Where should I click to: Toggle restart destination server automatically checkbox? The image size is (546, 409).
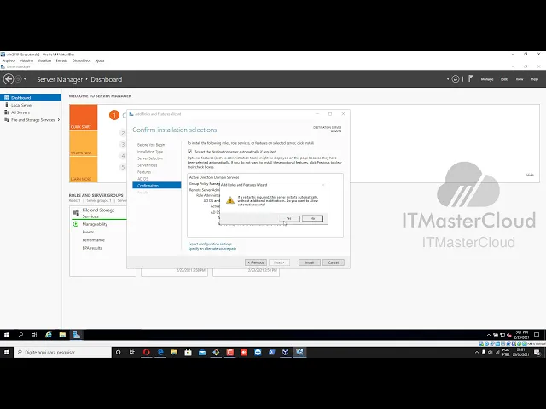point(189,152)
